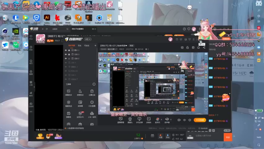Expand the microphone options dropdown arrow
Viewport: 264px width, 149px height.
pyautogui.click(x=161, y=120)
